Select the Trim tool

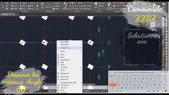[31, 3]
